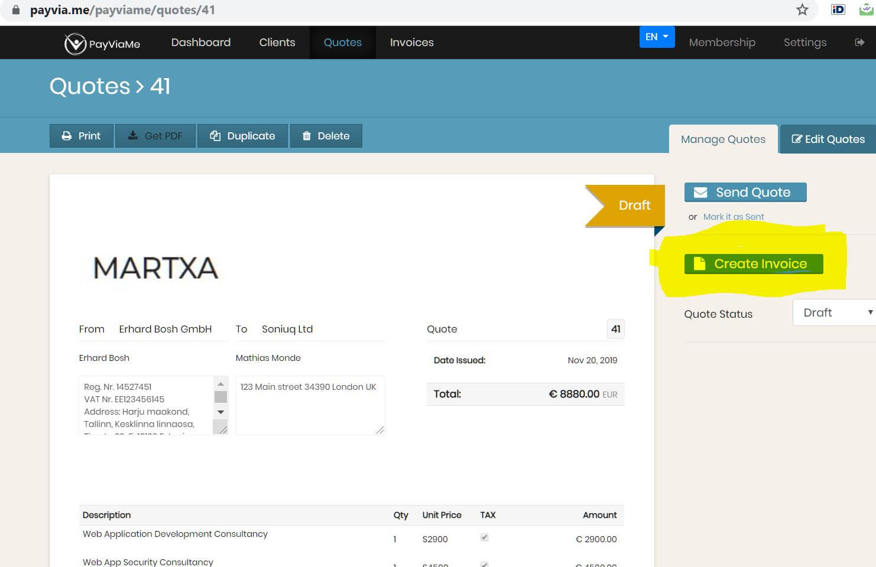Image resolution: width=876 pixels, height=567 pixels.
Task: Click the Send Quote button
Action: pos(745,192)
